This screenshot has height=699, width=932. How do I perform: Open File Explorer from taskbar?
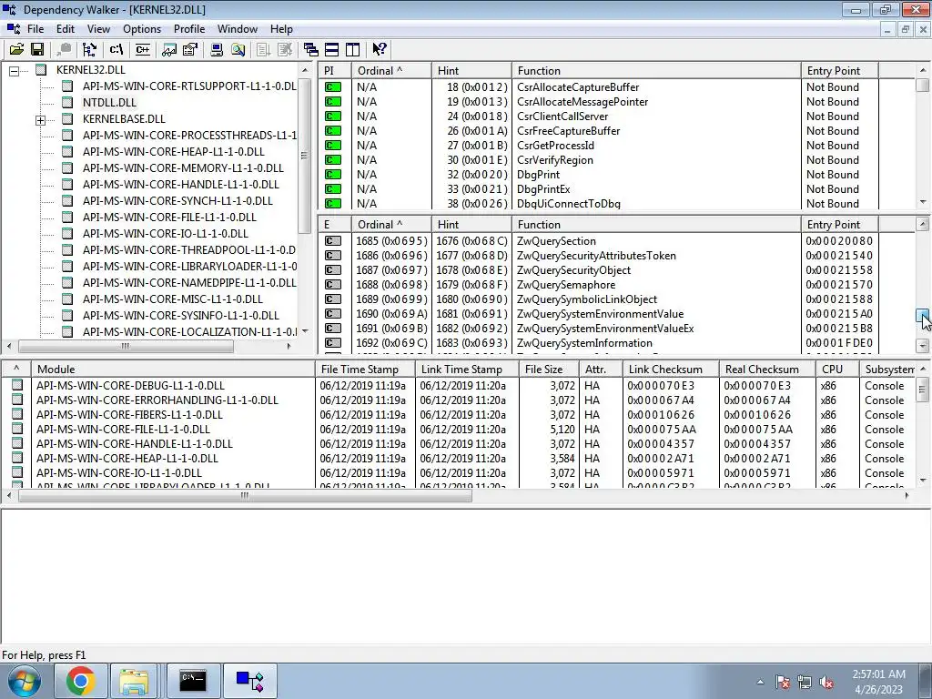pyautogui.click(x=135, y=681)
